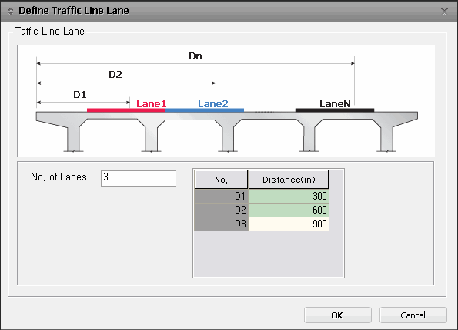Click the No. column header
458x330 pixels.
pos(221,180)
